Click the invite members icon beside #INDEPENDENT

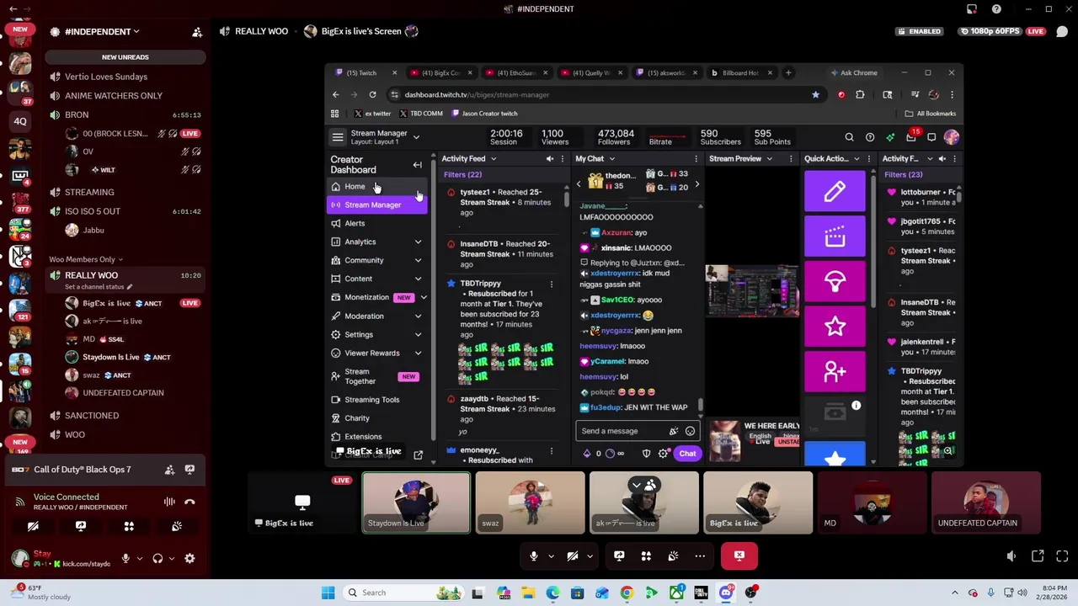(x=197, y=32)
